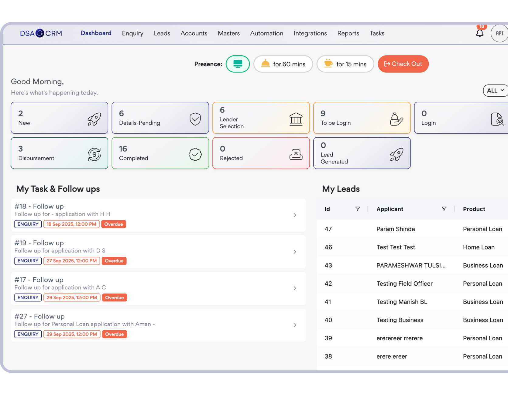Set presence to online desktop status
Image resolution: width=508 pixels, height=395 pixels.
(x=238, y=64)
